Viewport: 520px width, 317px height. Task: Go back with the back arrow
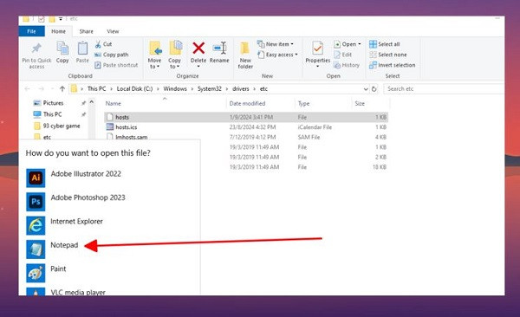(28, 89)
